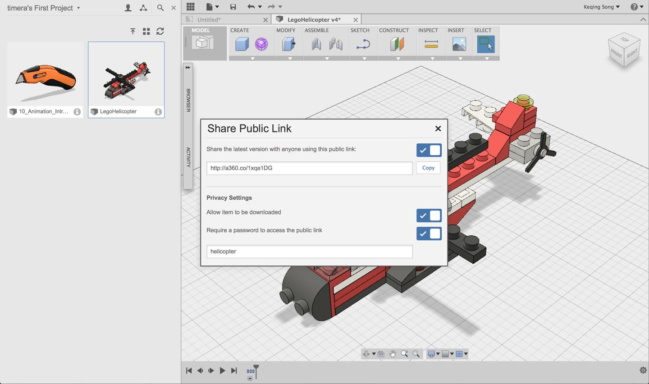Open the ACTIVITY side tab
The image size is (649, 384).
tap(188, 157)
